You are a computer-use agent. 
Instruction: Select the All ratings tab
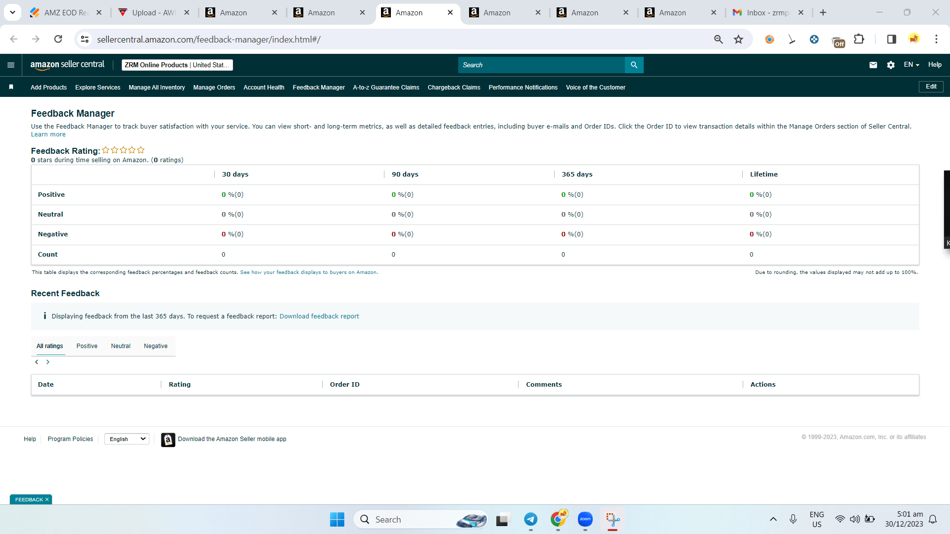pyautogui.click(x=50, y=346)
